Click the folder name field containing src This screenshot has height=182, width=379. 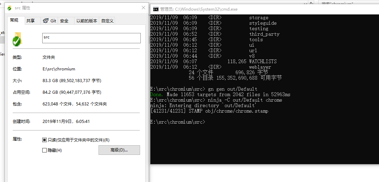[91, 38]
